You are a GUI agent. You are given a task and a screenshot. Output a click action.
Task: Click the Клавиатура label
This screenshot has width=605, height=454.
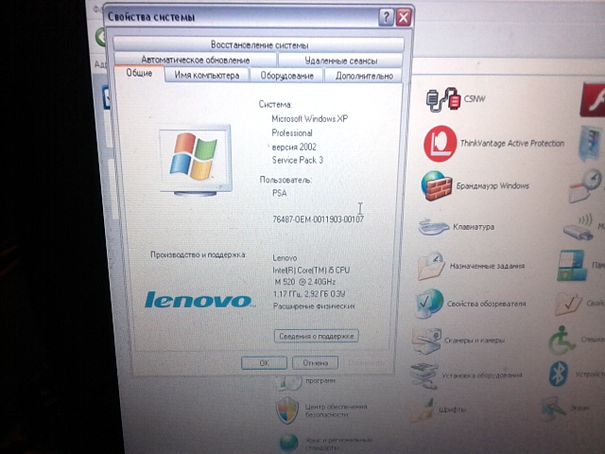coord(474,227)
